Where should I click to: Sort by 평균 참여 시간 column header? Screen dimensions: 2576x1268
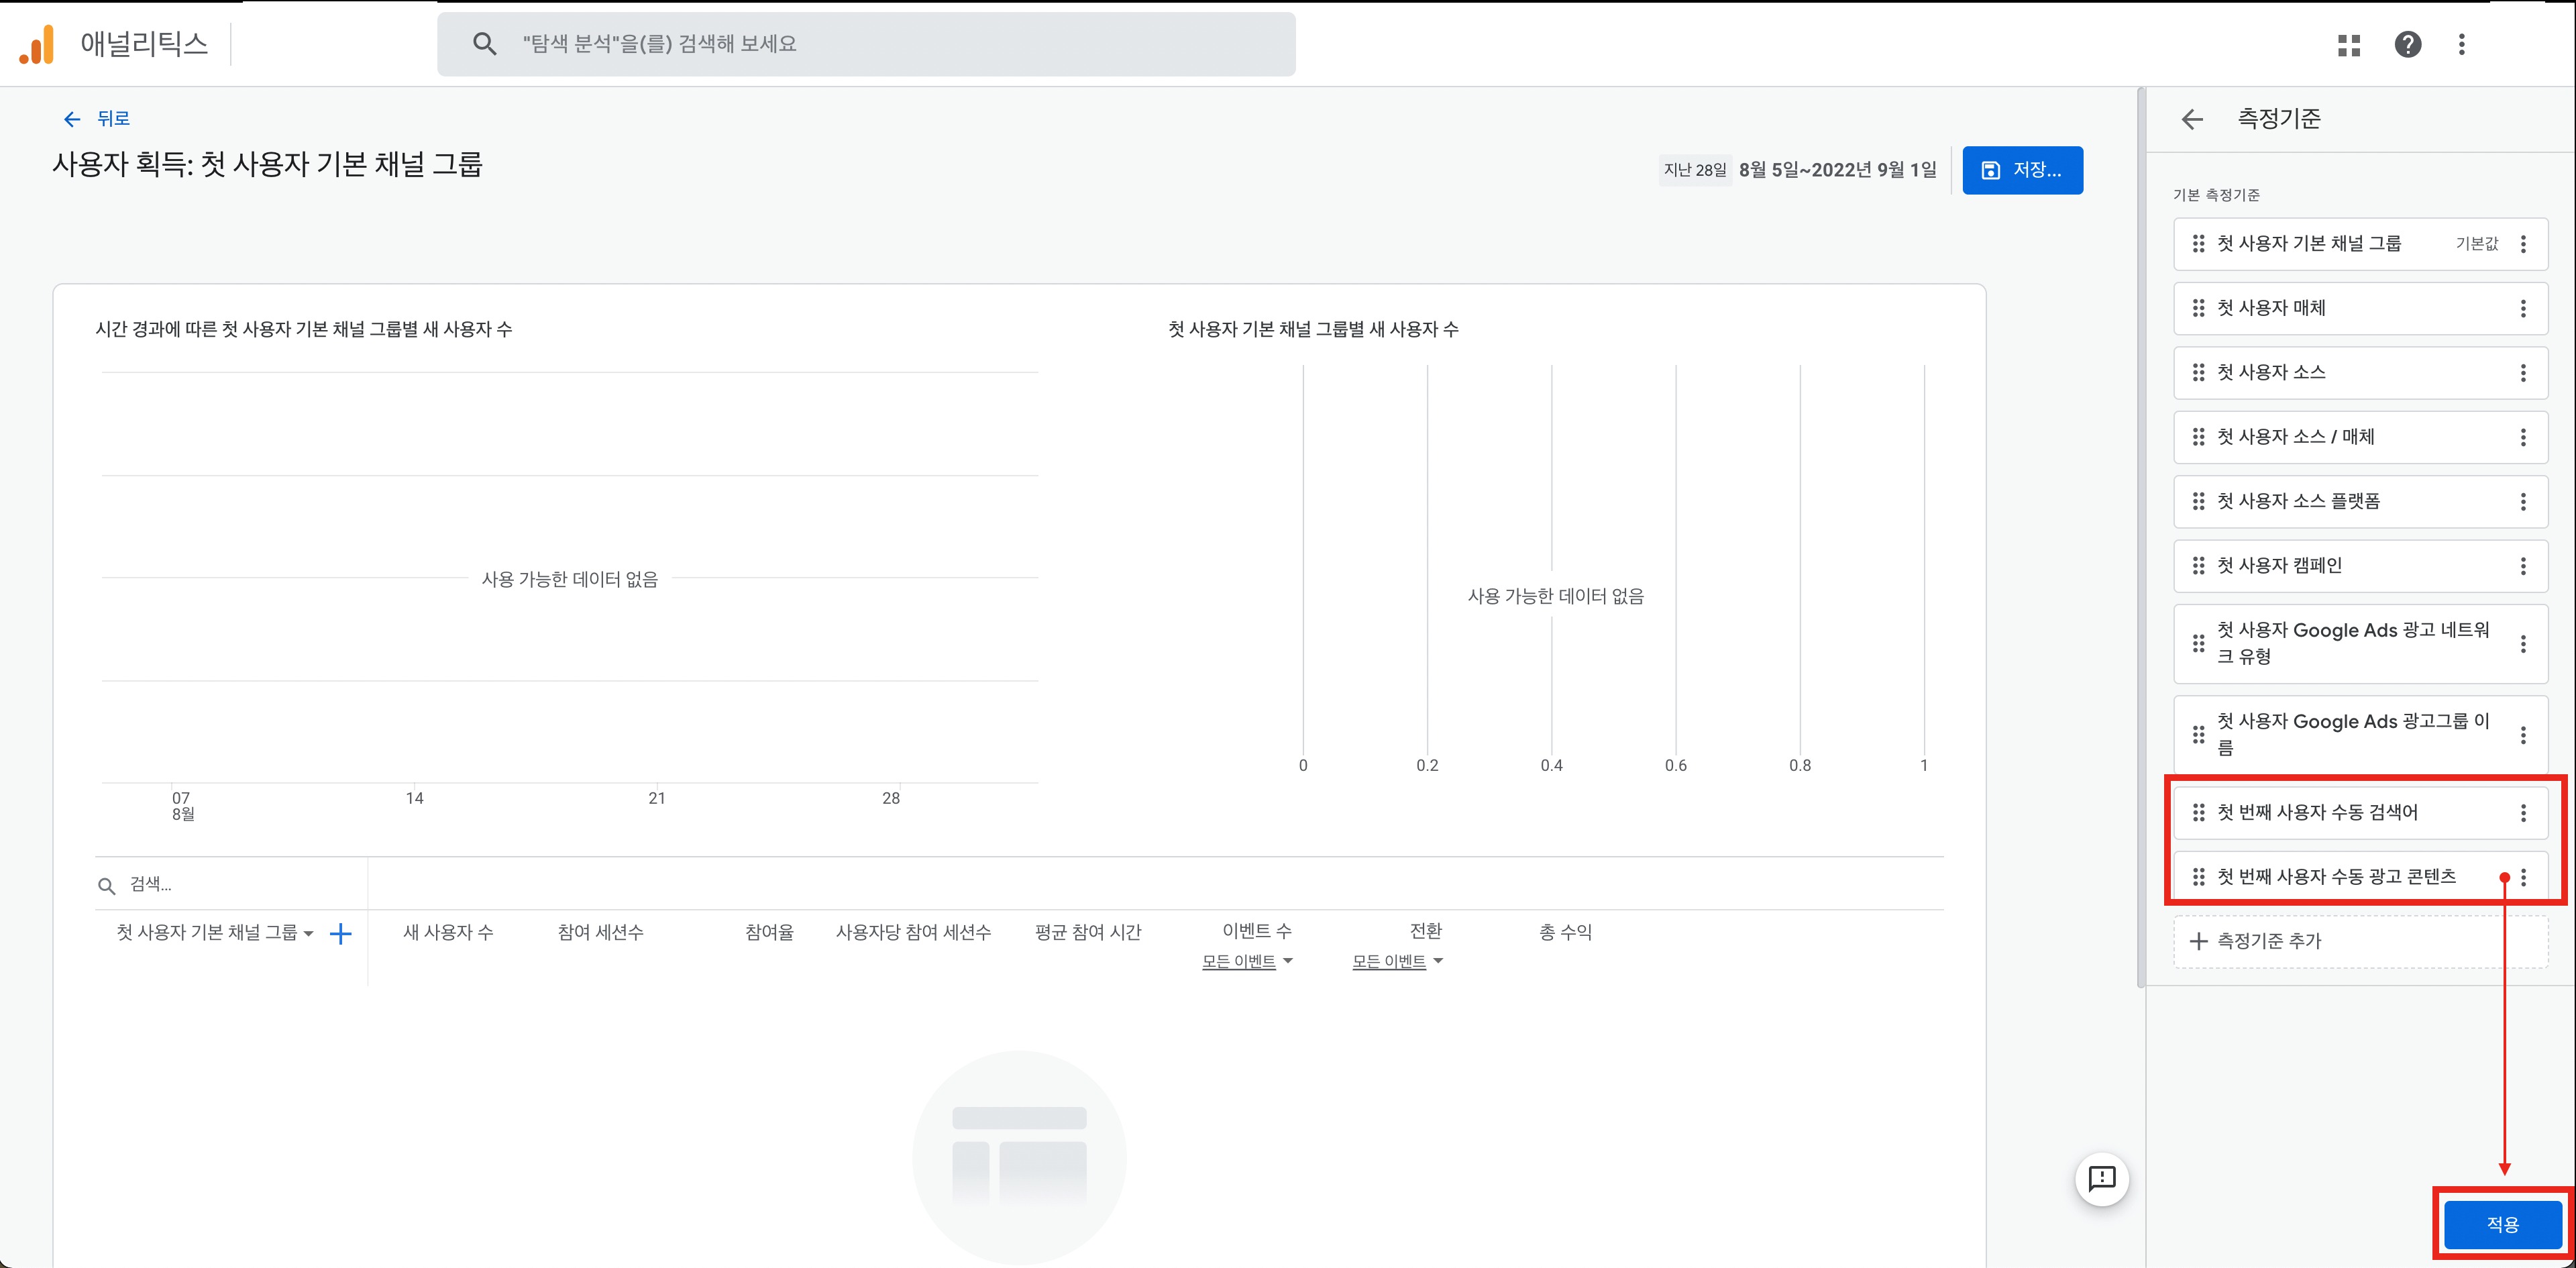[1088, 933]
